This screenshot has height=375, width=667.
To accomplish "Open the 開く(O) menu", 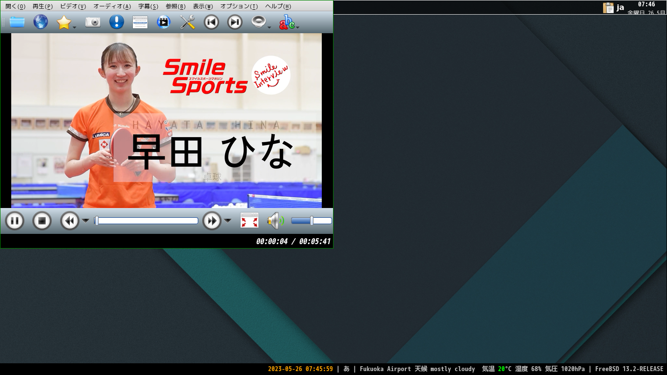I will (15, 6).
